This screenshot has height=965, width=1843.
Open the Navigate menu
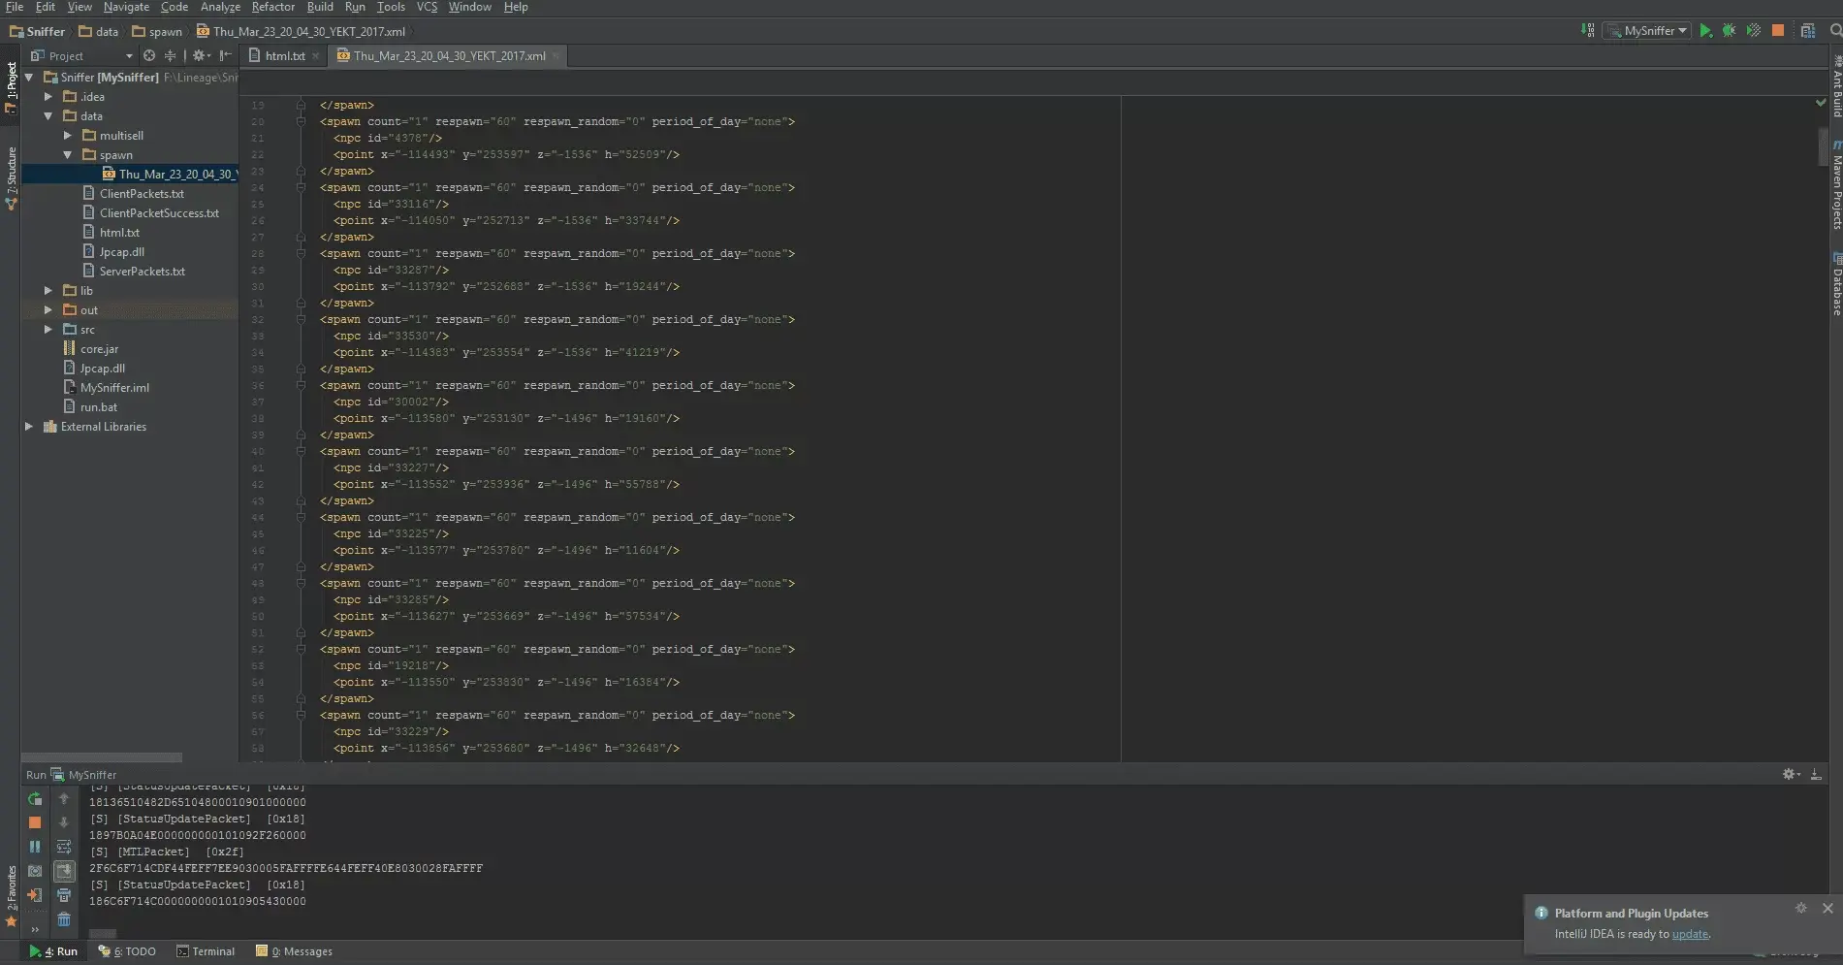click(x=126, y=7)
